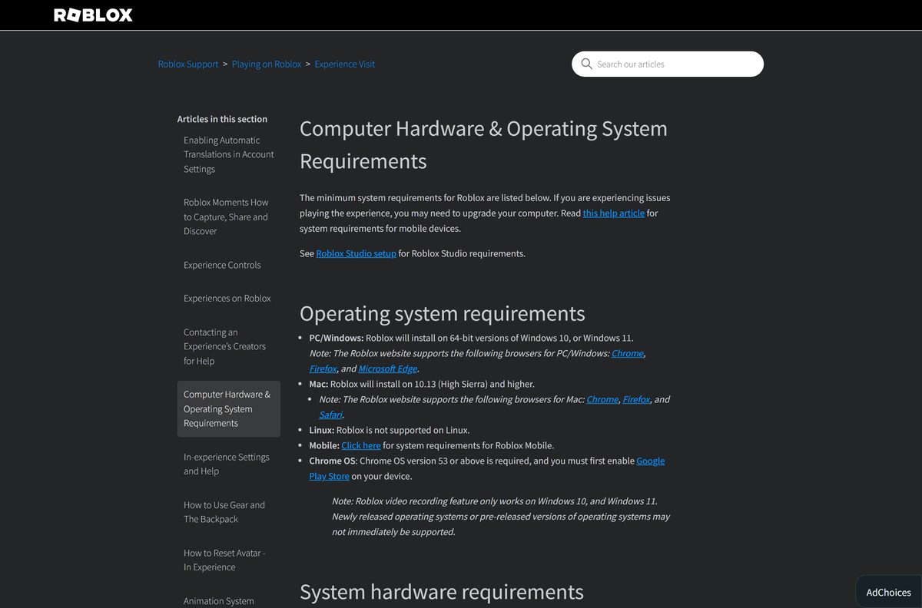
Task: Click 'Articles in this section' heading
Action: [x=222, y=119]
